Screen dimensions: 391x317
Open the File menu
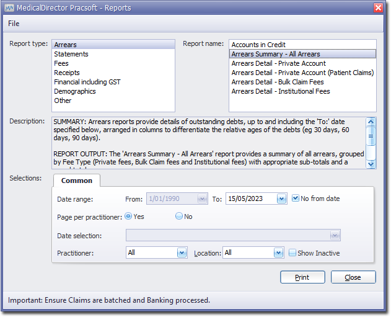coord(14,24)
